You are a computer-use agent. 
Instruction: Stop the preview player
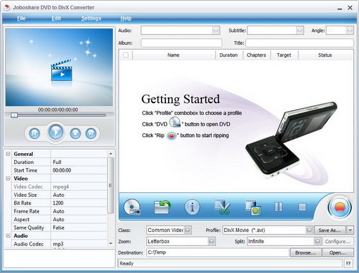(x=76, y=133)
